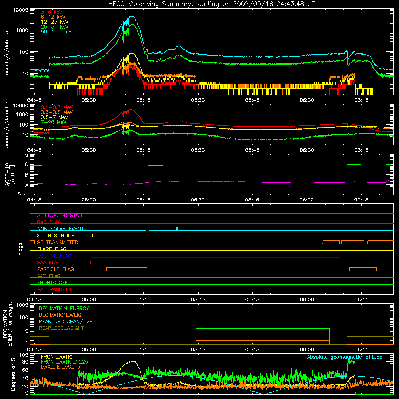The width and height of the screenshot is (399, 399).
Task: Click the 80 tick of the Degrees panel
Action: pos(25,362)
